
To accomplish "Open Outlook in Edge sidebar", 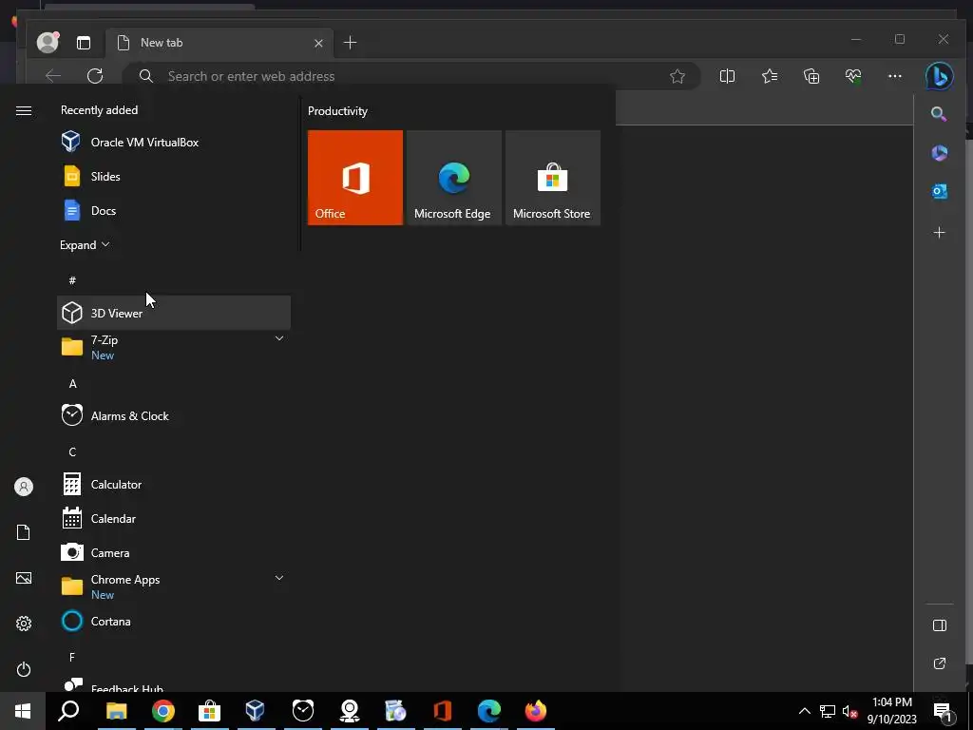I will (x=940, y=191).
